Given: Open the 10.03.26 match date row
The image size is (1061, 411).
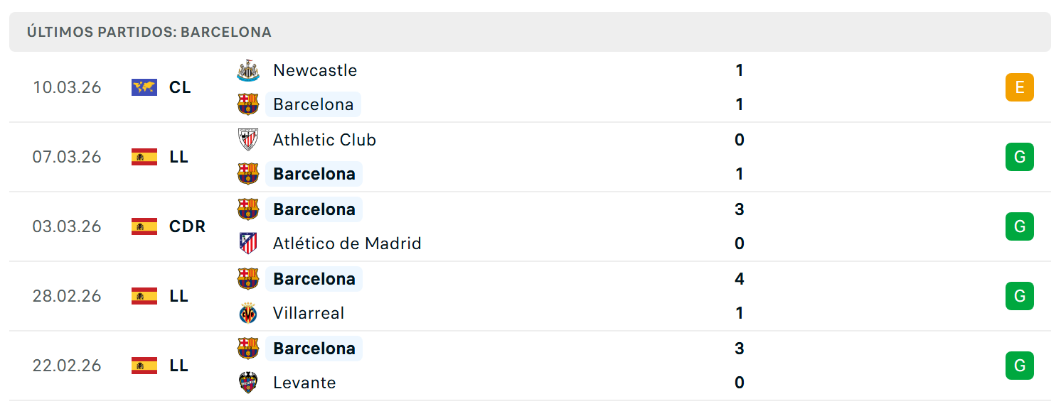Looking at the screenshot, I should tap(530, 87).
